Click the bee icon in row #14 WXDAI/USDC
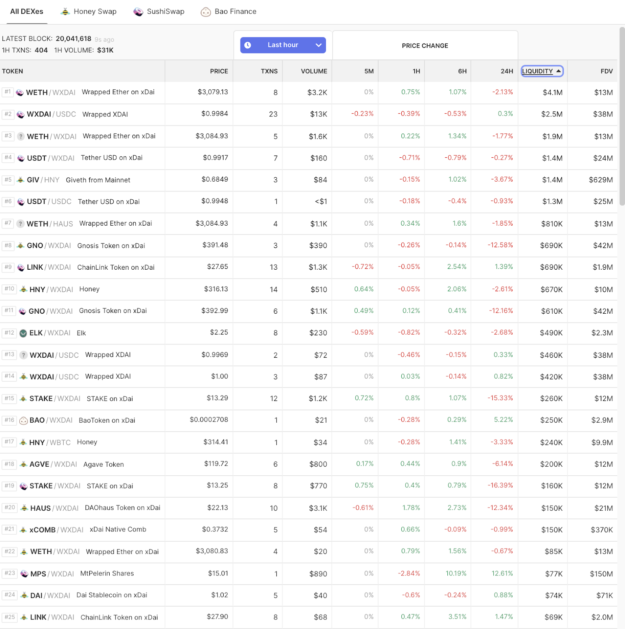625x629 pixels. pyautogui.click(x=24, y=377)
